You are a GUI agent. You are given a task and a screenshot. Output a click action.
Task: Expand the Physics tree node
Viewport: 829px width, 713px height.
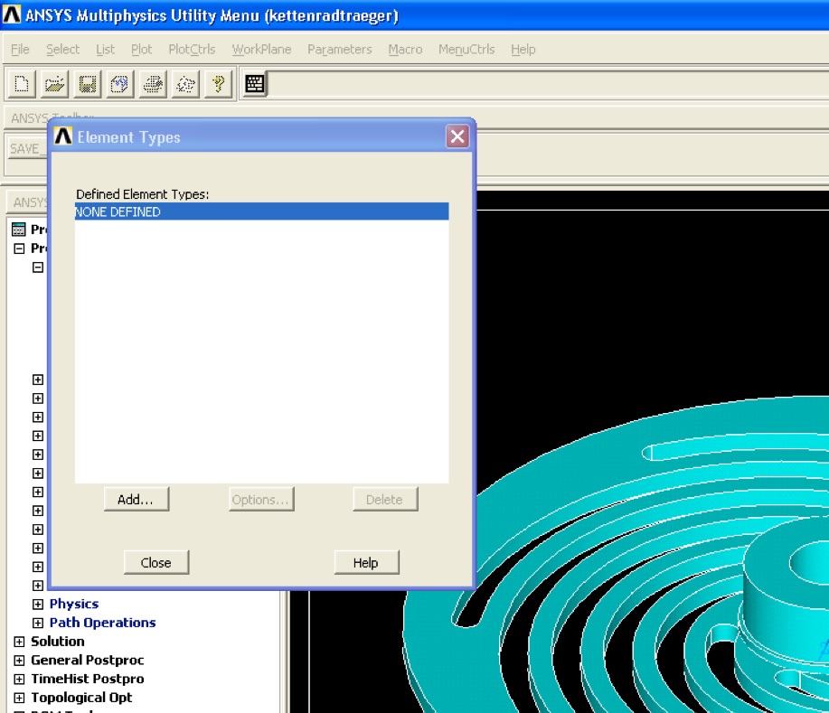(38, 605)
